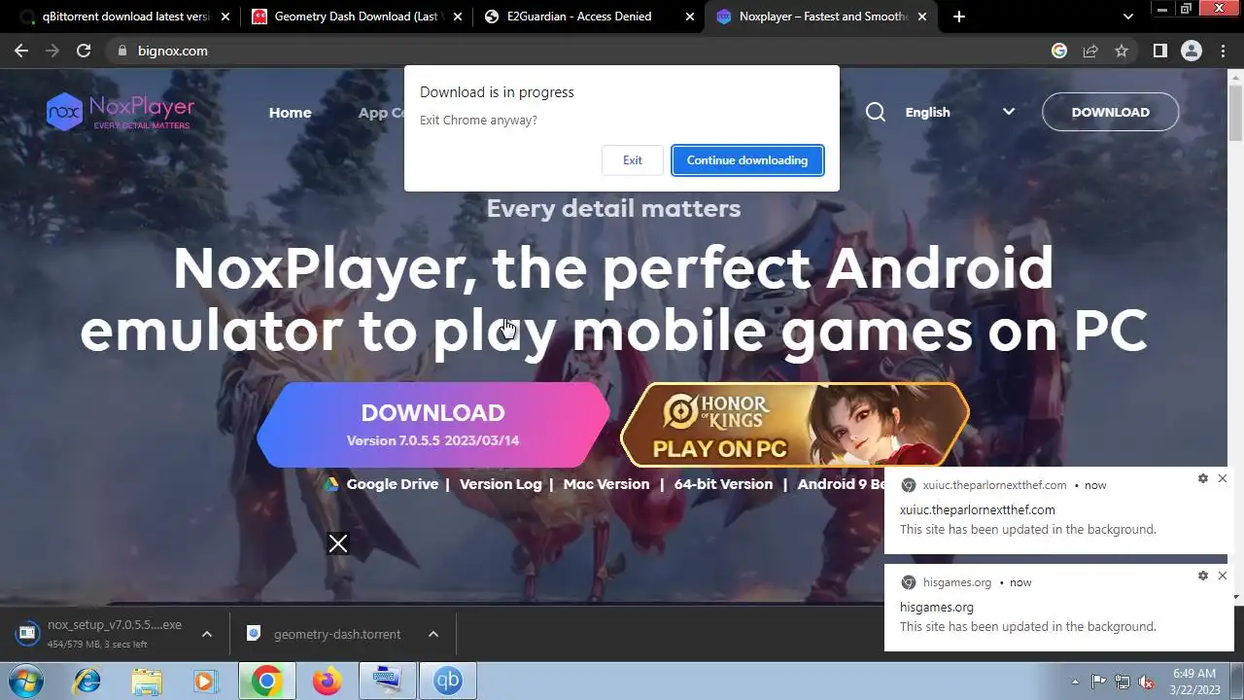This screenshot has width=1244, height=700.
Task: Open the Mac Version link
Action: (x=606, y=484)
